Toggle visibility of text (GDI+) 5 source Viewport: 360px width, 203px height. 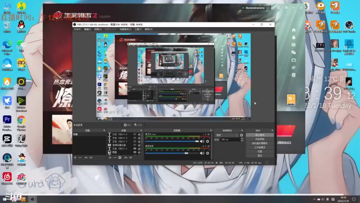click(135, 134)
